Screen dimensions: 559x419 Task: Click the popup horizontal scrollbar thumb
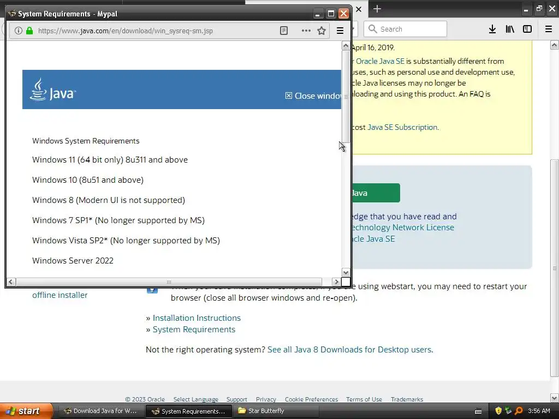click(169, 282)
